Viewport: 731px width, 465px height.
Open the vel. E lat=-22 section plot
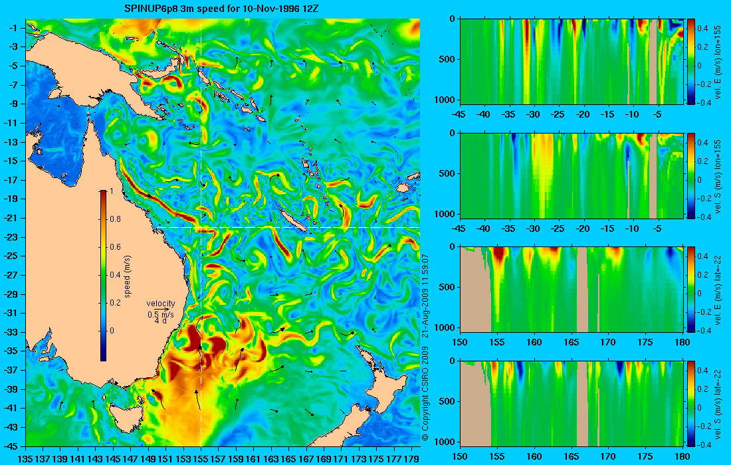tap(572, 290)
